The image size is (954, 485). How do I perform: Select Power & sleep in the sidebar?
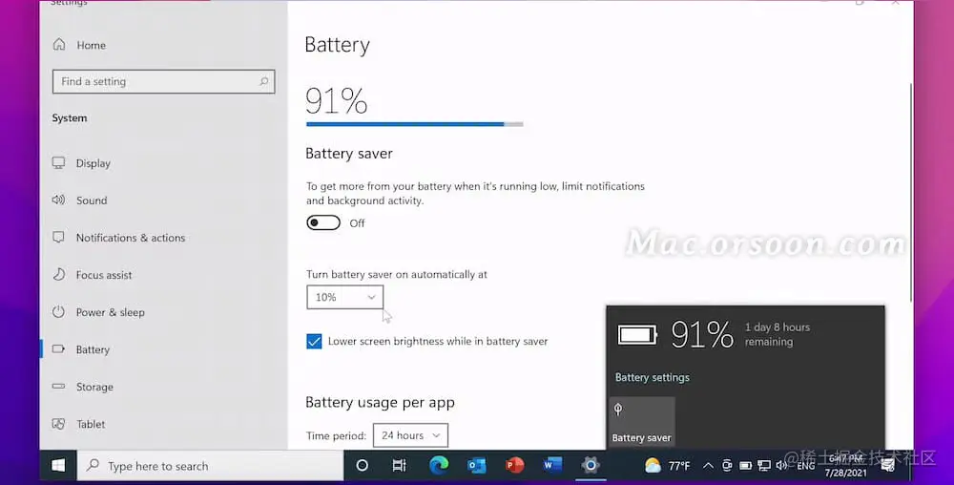[x=110, y=312]
